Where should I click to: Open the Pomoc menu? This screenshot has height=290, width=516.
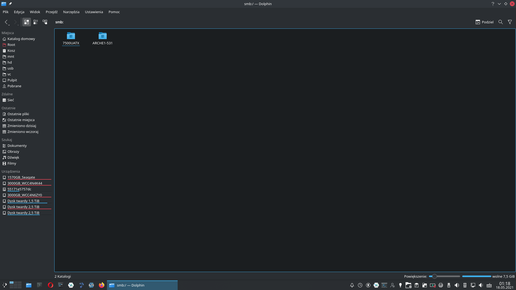pos(114,12)
